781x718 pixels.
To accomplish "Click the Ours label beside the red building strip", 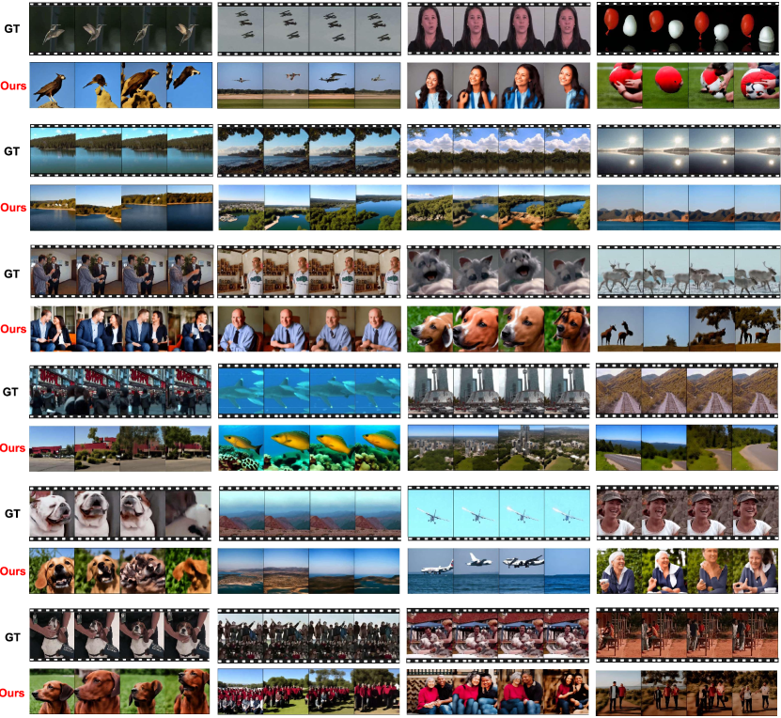I will (12, 448).
